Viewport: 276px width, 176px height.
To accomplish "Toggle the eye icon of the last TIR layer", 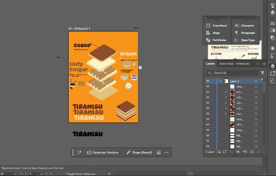I will click(208, 146).
